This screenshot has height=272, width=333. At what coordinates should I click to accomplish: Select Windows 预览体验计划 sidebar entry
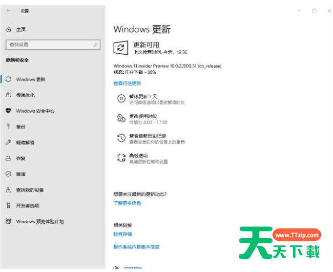[40, 222]
